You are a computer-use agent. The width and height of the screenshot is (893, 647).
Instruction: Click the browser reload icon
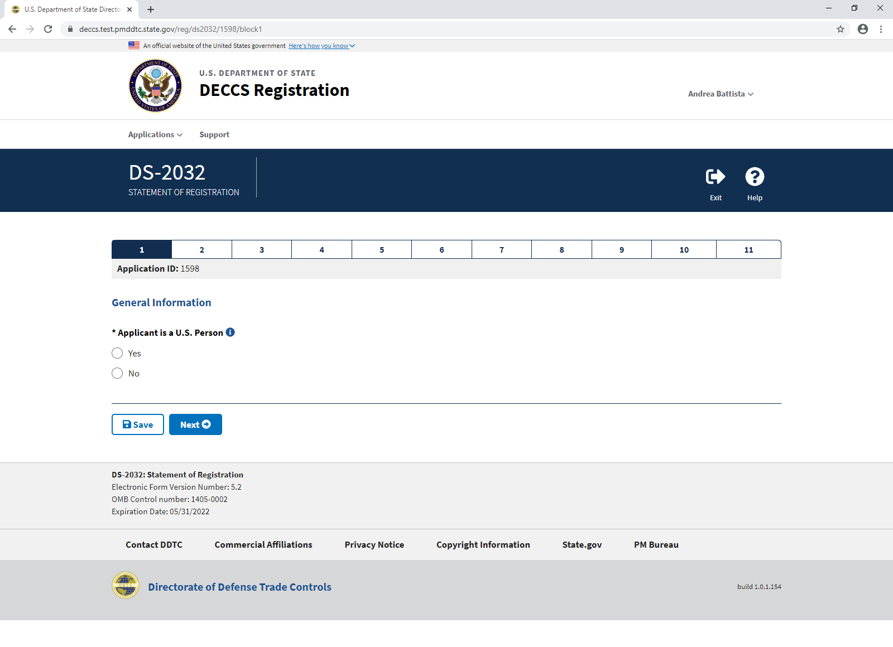(x=48, y=29)
